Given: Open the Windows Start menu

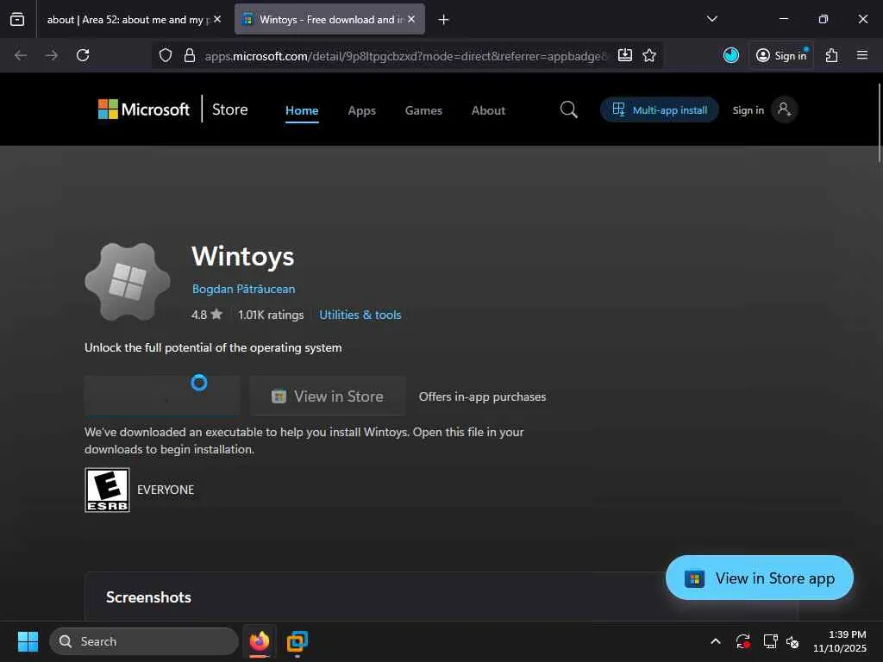Looking at the screenshot, I should 28,641.
